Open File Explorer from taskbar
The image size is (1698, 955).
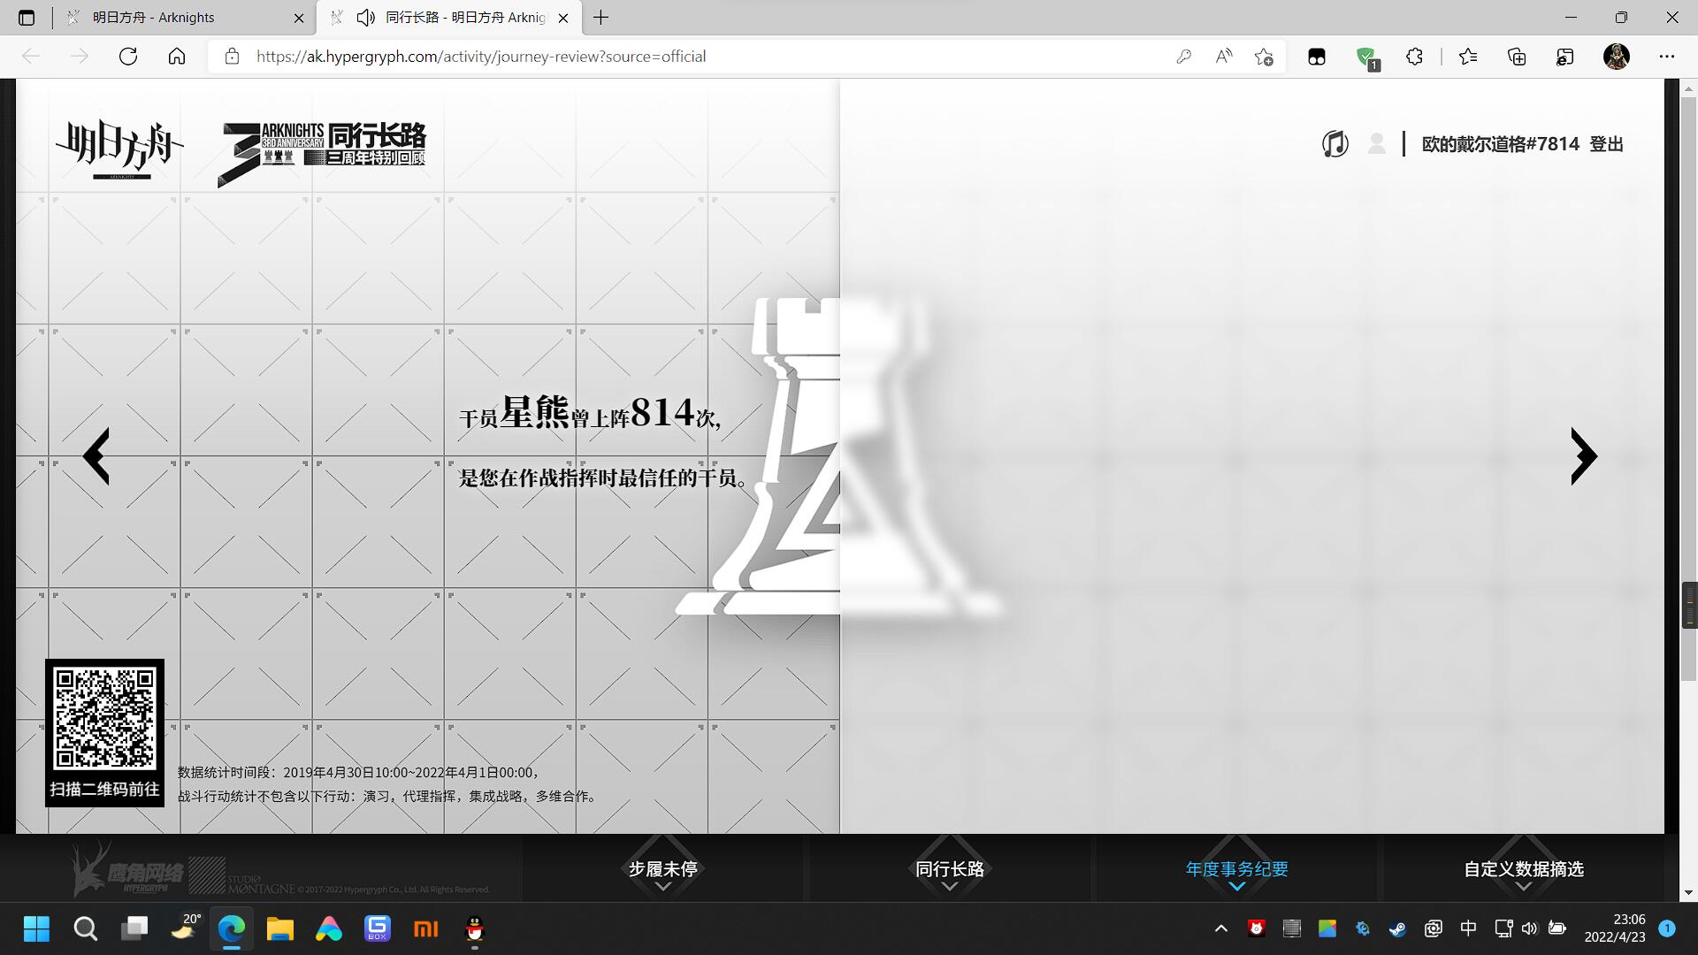[280, 928]
